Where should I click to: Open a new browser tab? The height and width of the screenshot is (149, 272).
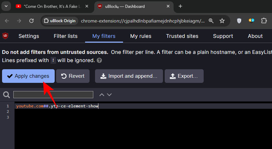click(x=180, y=6)
